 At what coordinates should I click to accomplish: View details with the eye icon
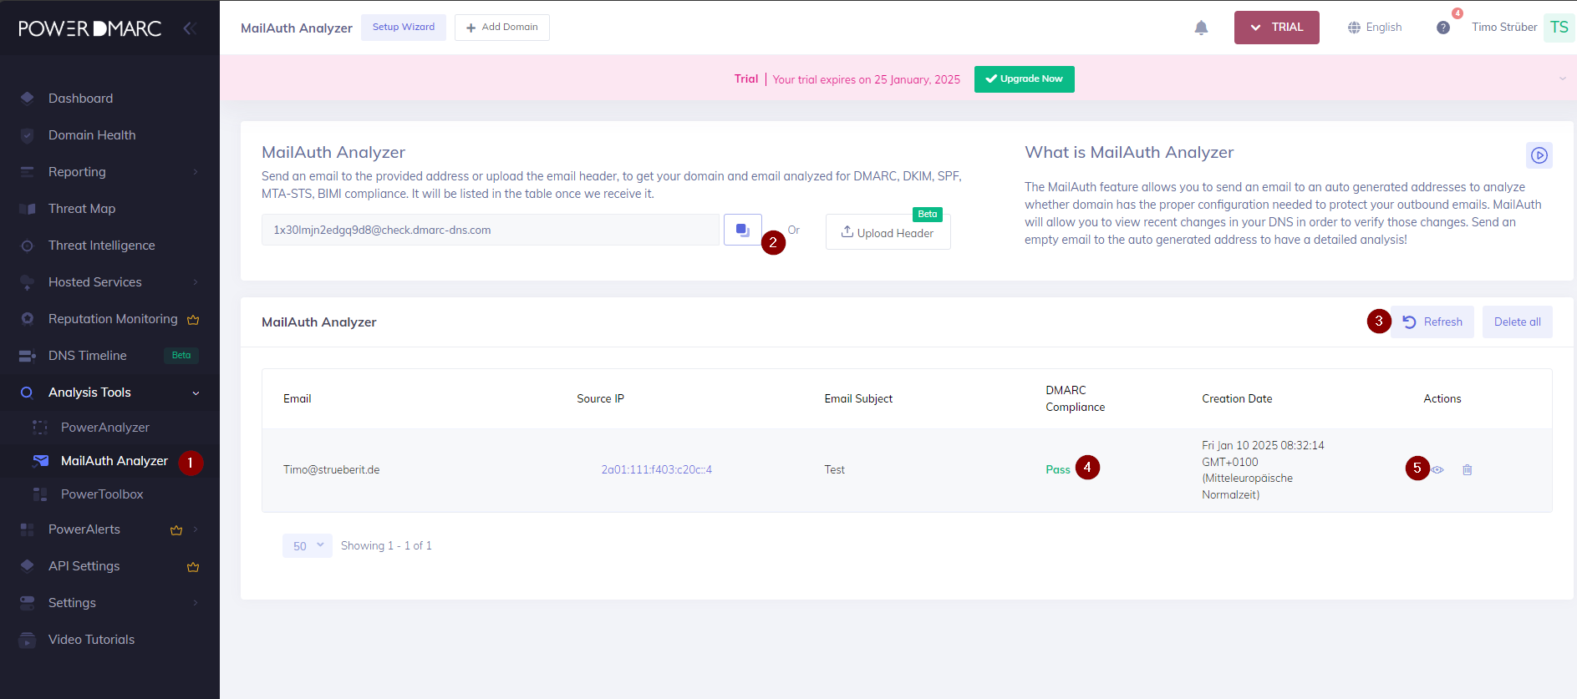pyautogui.click(x=1438, y=470)
